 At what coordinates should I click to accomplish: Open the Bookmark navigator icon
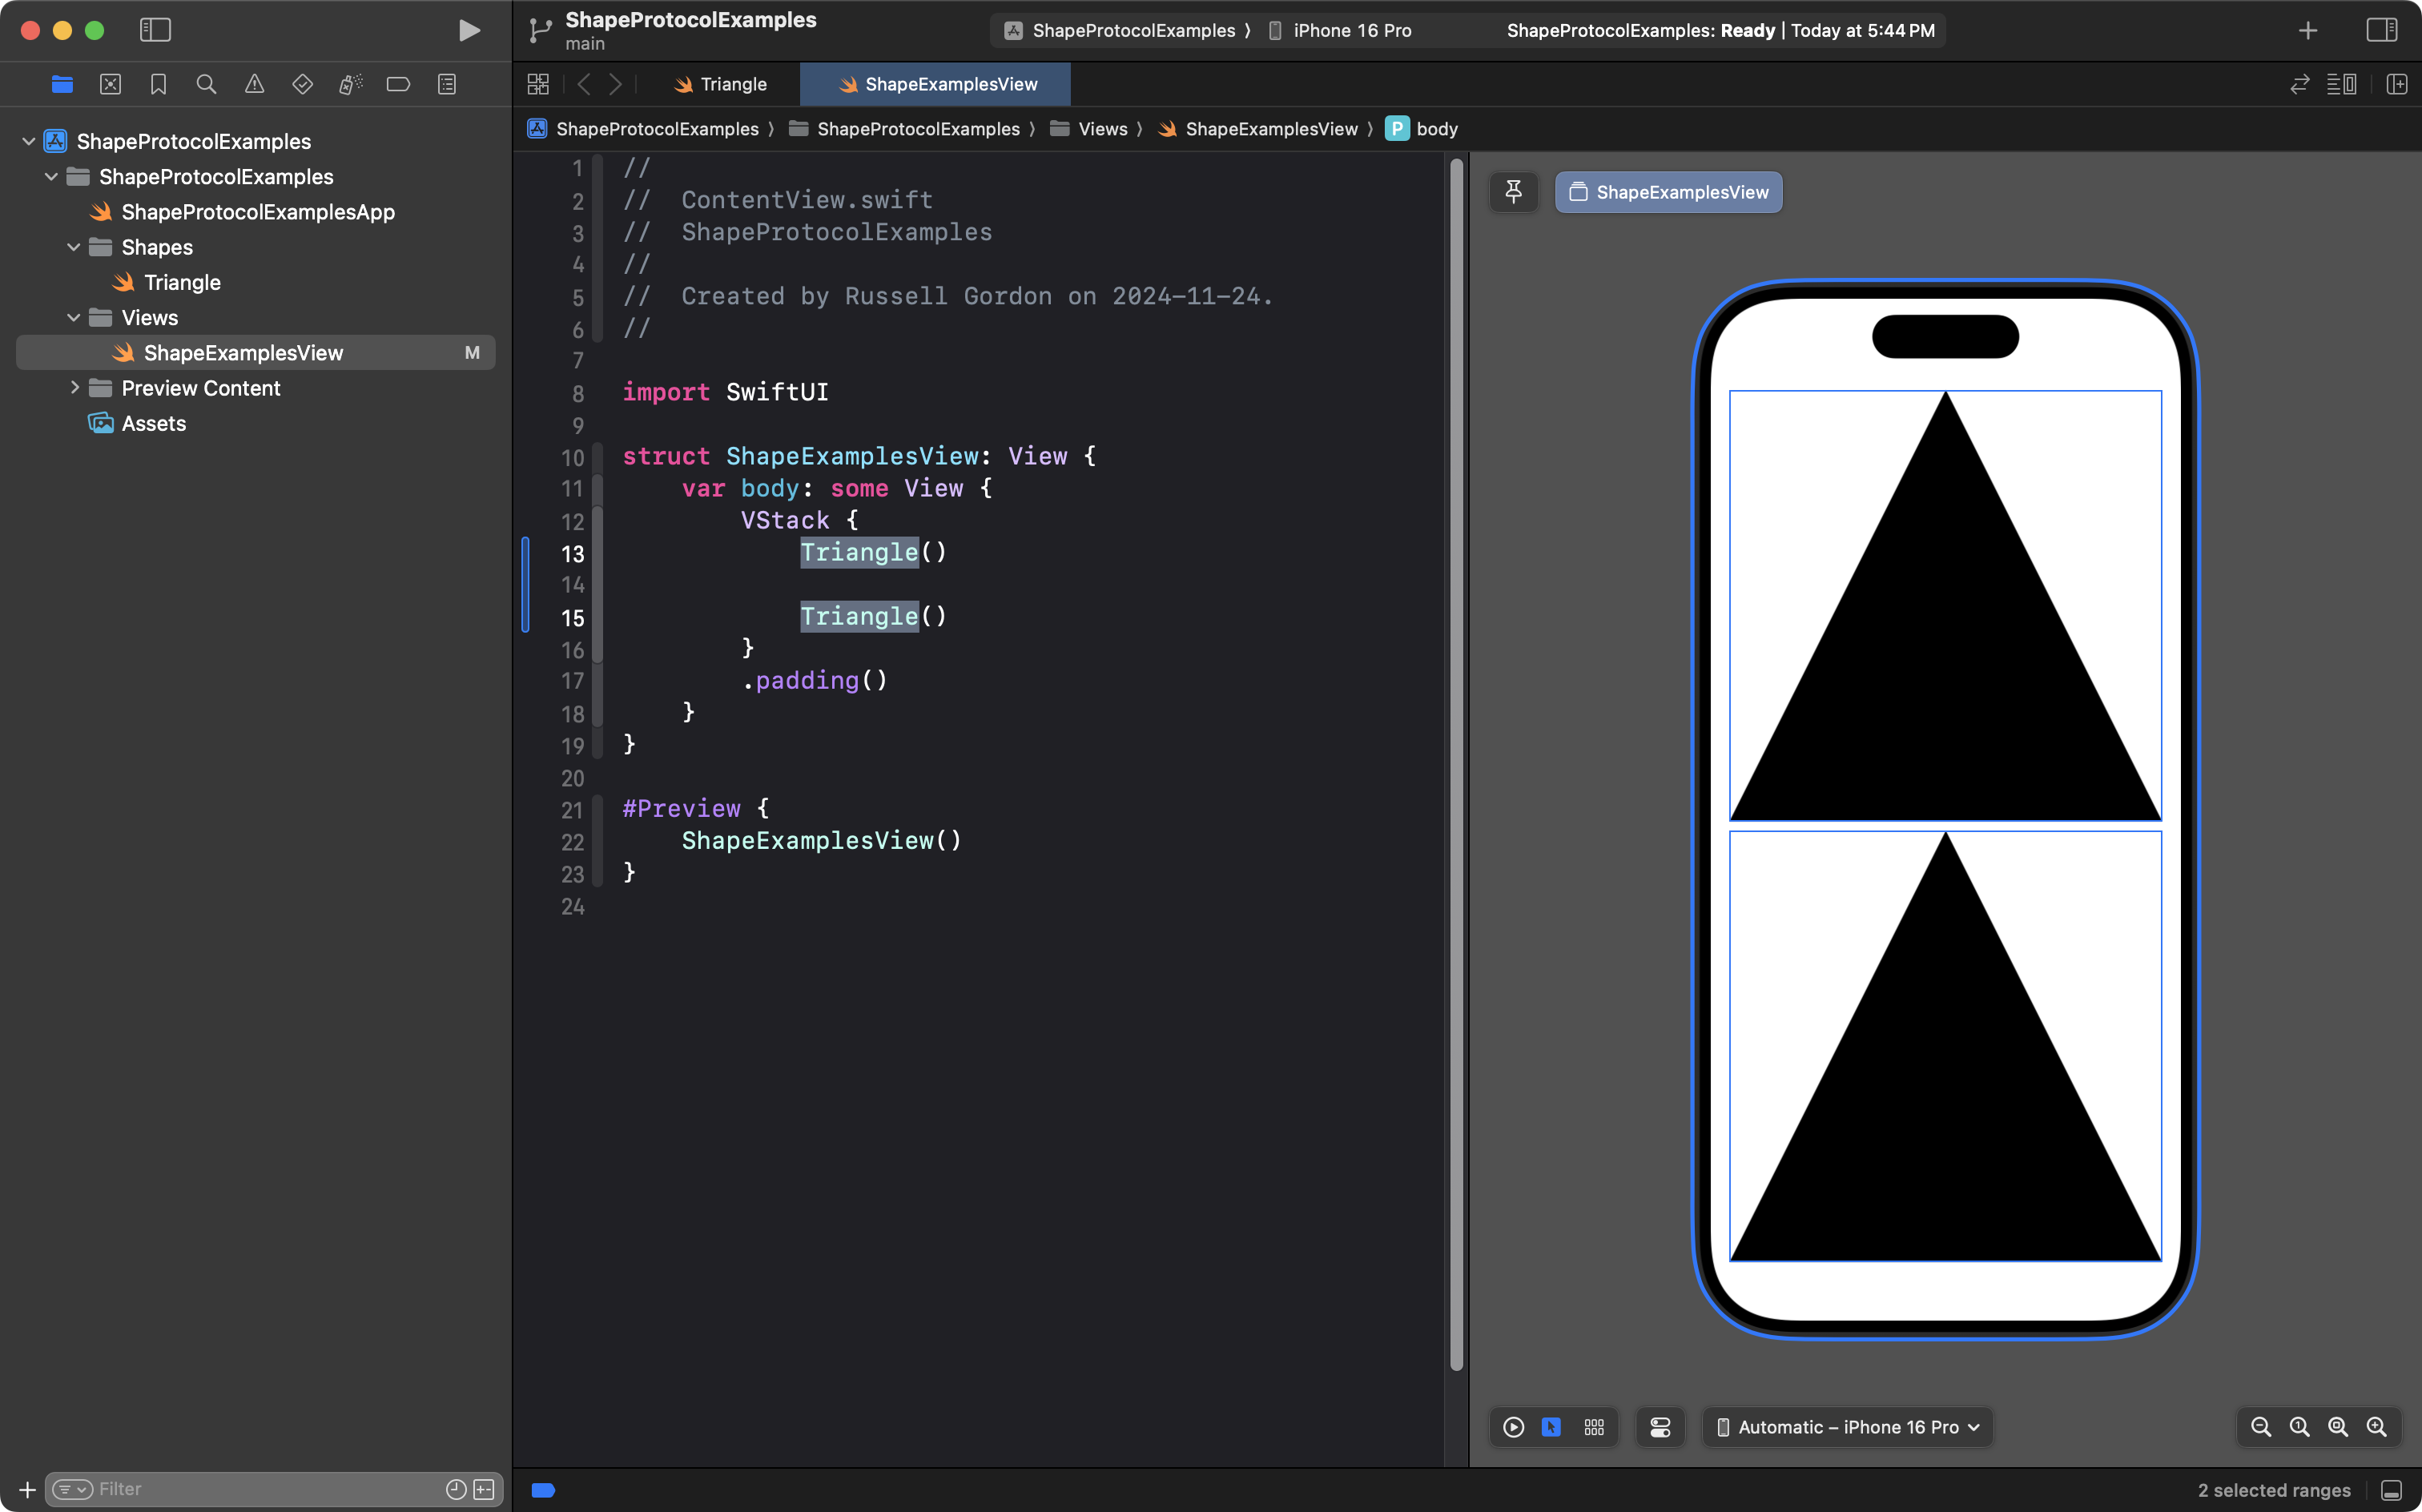pyautogui.click(x=158, y=84)
